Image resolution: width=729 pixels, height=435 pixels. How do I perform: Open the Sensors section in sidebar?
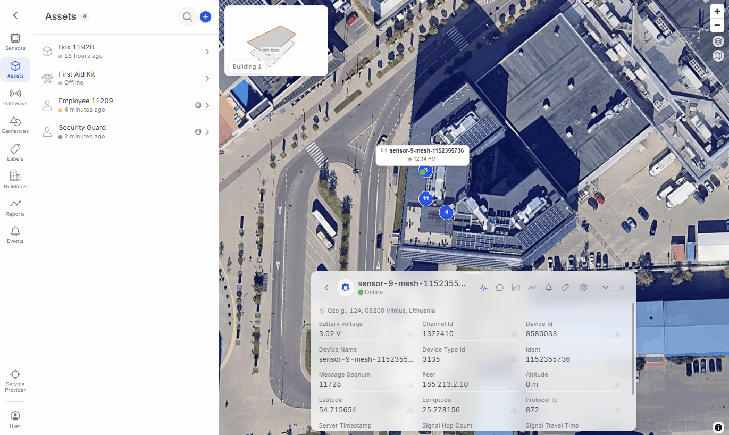(15, 42)
